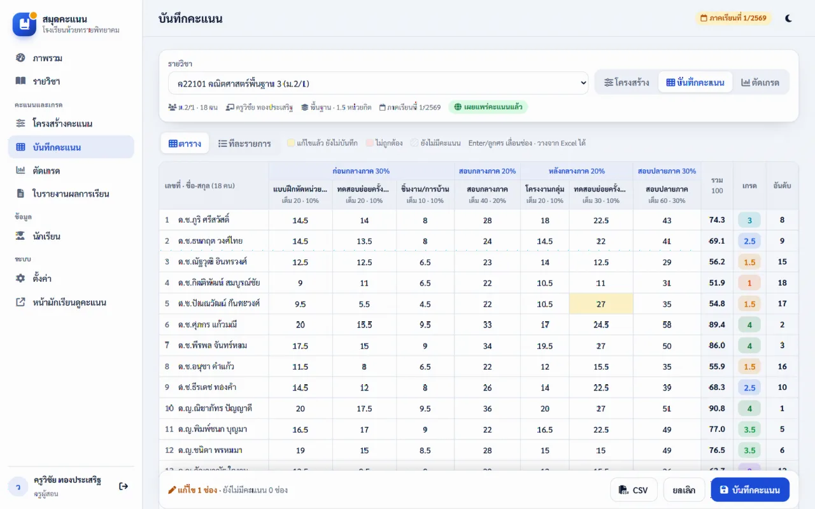
Task: Click ยกเลิก cancel button
Action: [x=684, y=490]
